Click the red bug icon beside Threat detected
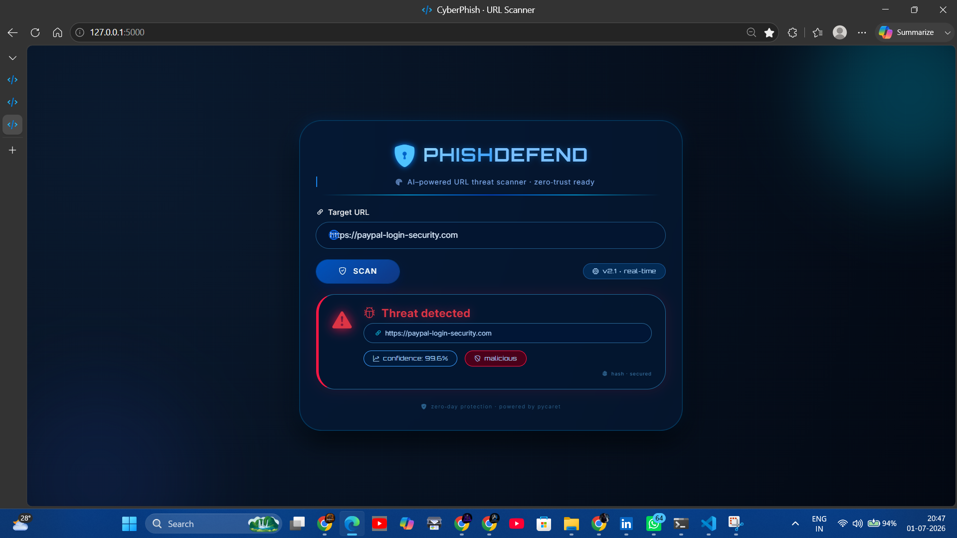The height and width of the screenshot is (538, 957). (x=370, y=313)
